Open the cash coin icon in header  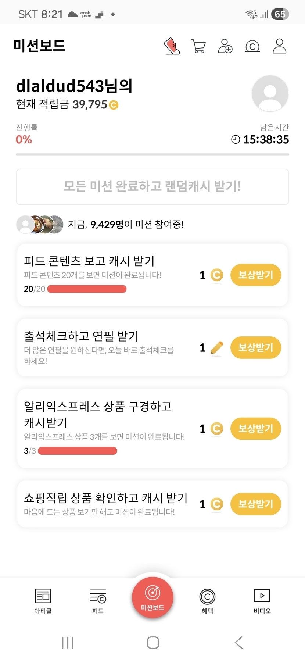[x=252, y=47]
